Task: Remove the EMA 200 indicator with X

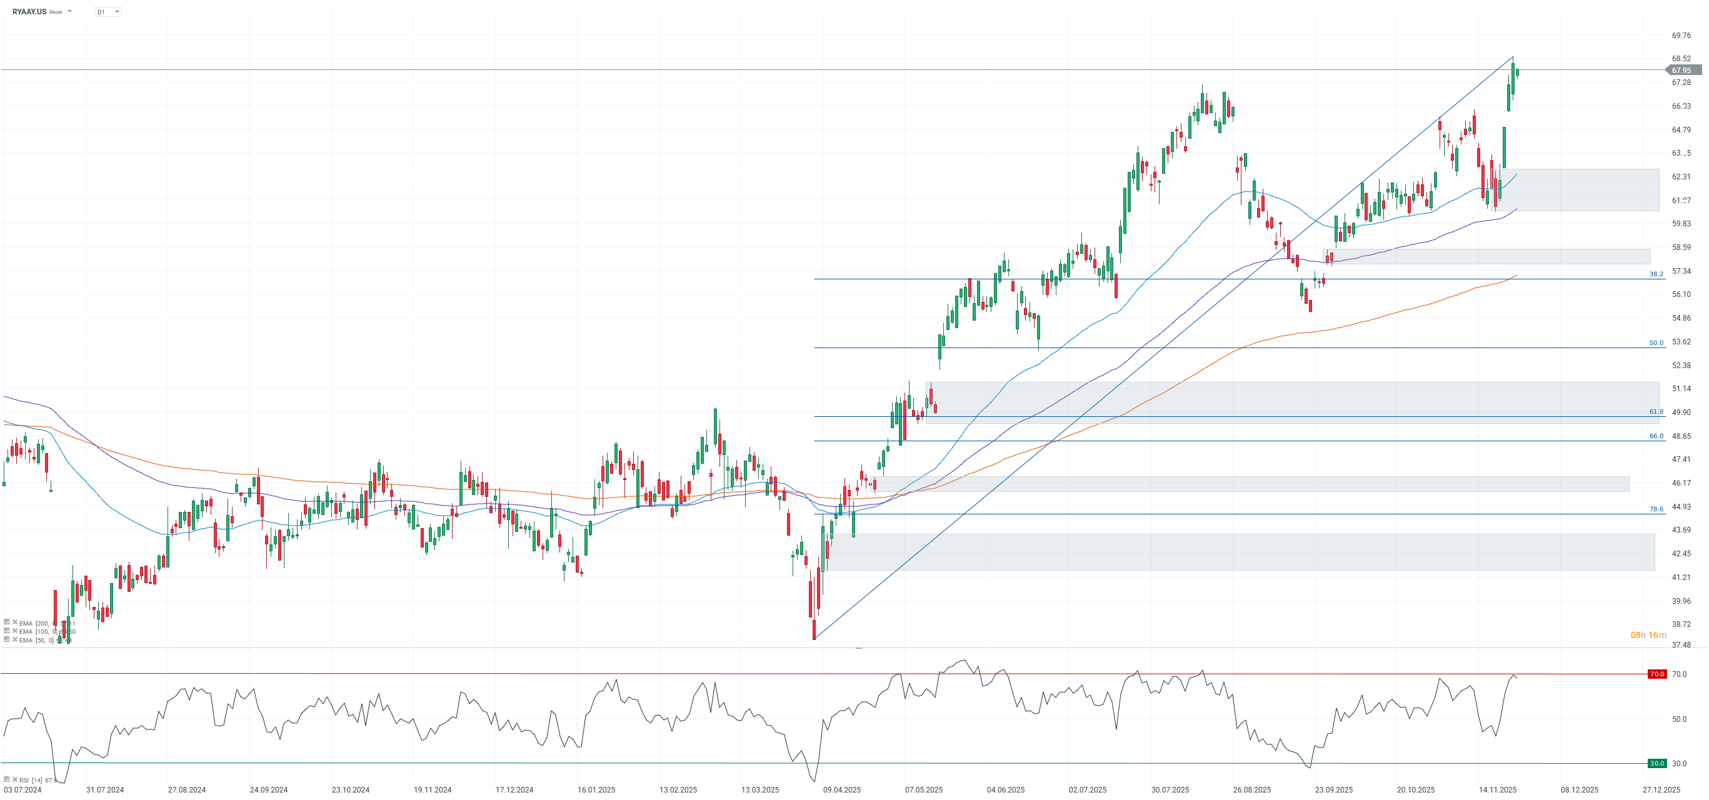Action: [14, 622]
